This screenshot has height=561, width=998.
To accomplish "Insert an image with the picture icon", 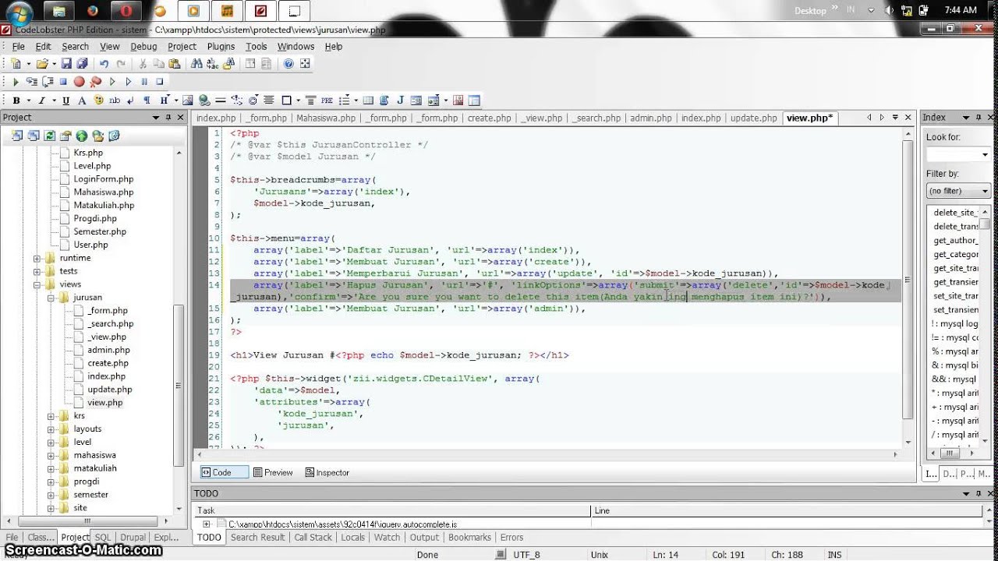I will click(187, 101).
